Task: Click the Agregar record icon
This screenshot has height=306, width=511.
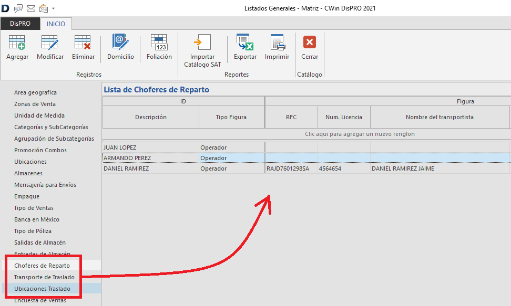Action: click(x=17, y=43)
